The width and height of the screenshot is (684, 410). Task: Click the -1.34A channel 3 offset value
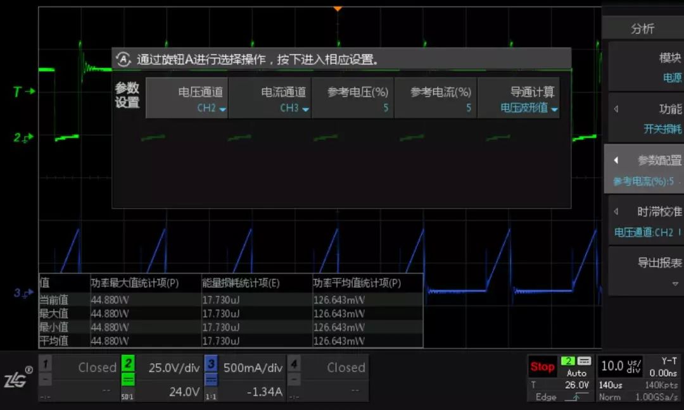click(265, 392)
